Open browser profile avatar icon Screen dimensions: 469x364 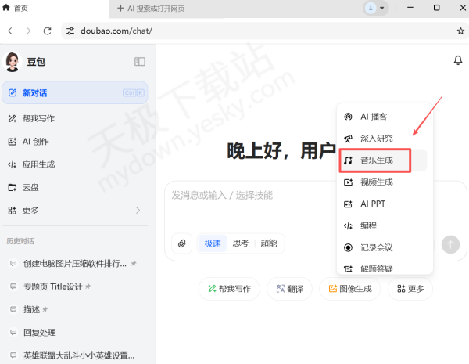coord(371,8)
